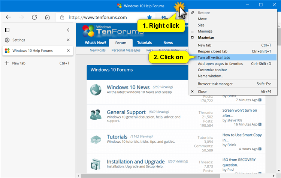Click the New Posts link
This screenshot has height=178, width=281.
point(98,50)
